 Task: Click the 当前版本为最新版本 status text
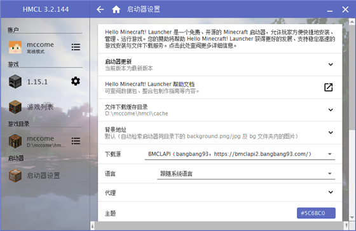(x=128, y=68)
